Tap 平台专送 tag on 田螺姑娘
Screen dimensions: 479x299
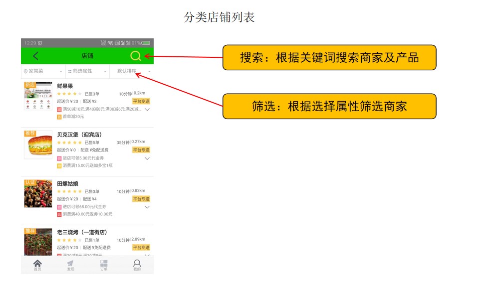coord(141,199)
